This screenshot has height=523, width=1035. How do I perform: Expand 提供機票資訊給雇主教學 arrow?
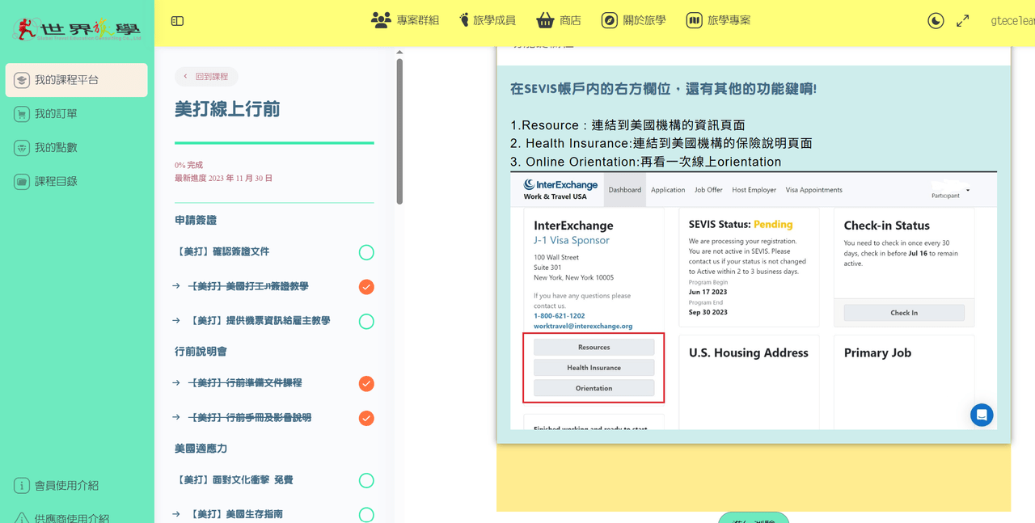(176, 321)
